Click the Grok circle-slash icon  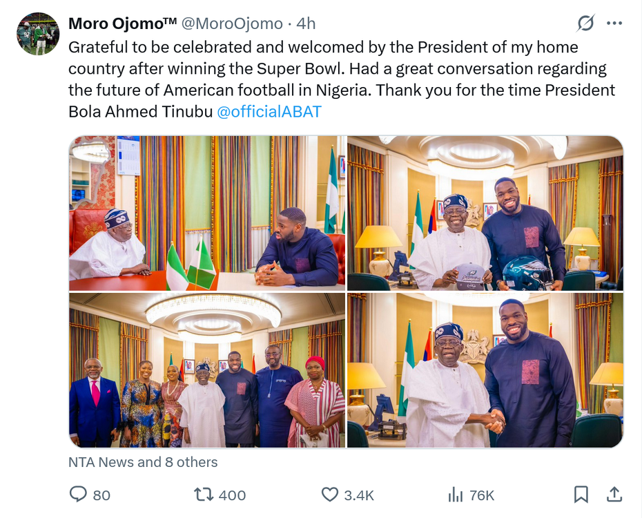coord(585,23)
